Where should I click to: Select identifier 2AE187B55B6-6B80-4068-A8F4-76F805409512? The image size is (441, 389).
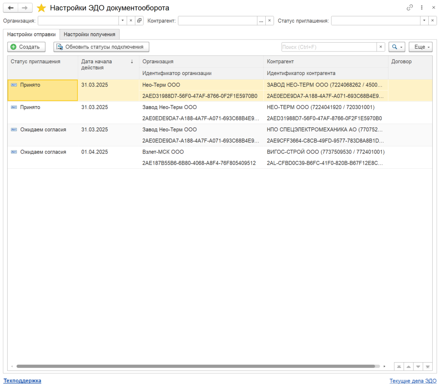click(201, 163)
